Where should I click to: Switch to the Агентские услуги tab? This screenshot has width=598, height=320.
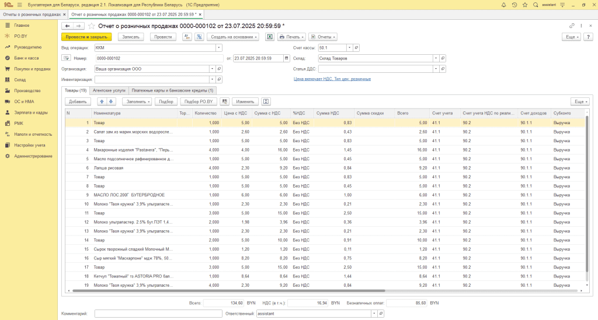pos(109,90)
